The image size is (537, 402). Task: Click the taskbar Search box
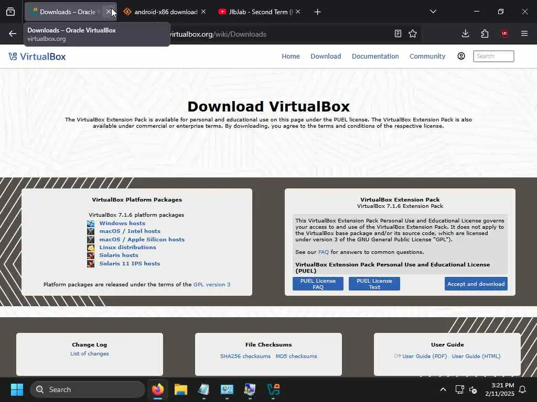[x=88, y=389]
